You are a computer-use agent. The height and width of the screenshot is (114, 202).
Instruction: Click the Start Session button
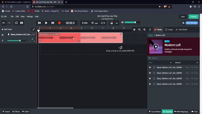point(192,23)
